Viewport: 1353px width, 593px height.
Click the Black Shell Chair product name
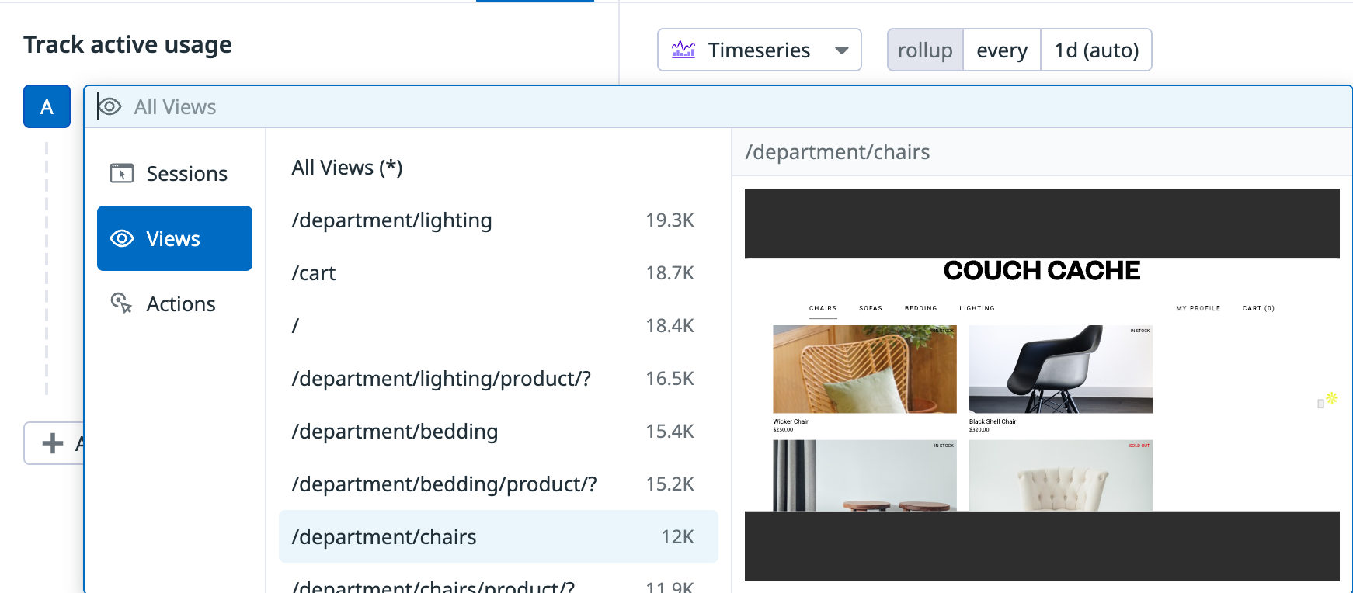coord(993,421)
